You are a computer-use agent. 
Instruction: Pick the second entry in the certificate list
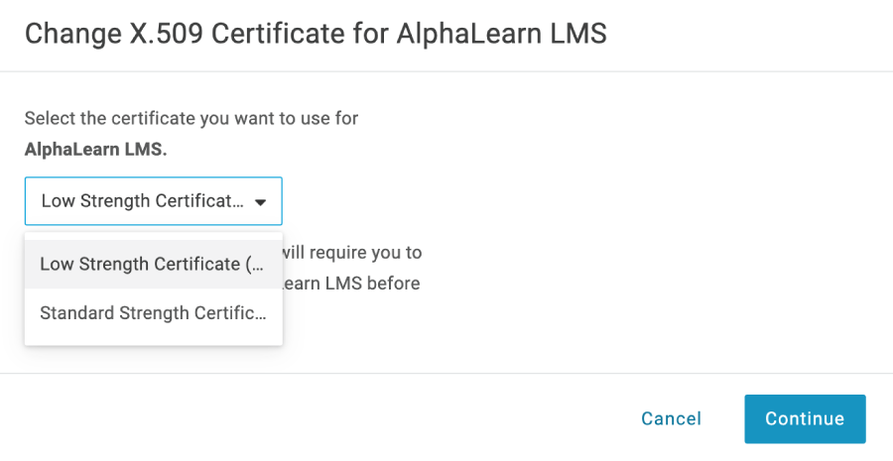point(153,313)
